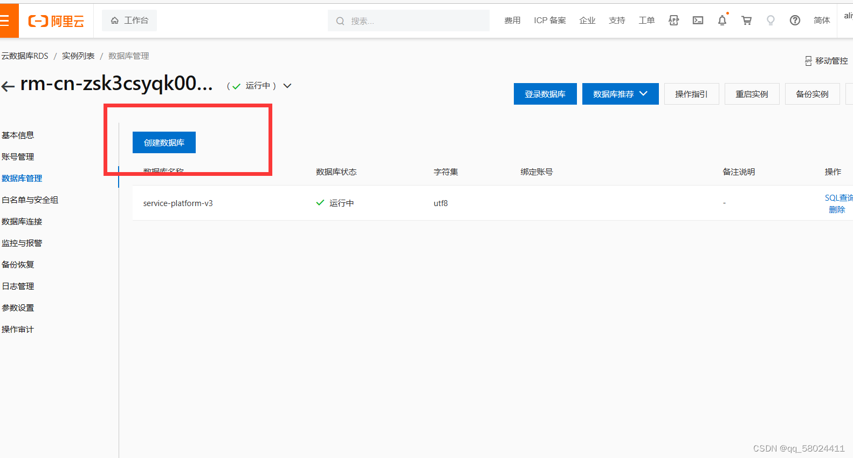The width and height of the screenshot is (853, 458).
Task: Click the 运行中 status in table row
Action: 335,203
